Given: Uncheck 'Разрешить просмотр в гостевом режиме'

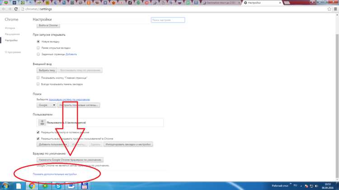Looking at the screenshot, I should pyautogui.click(x=38, y=132).
